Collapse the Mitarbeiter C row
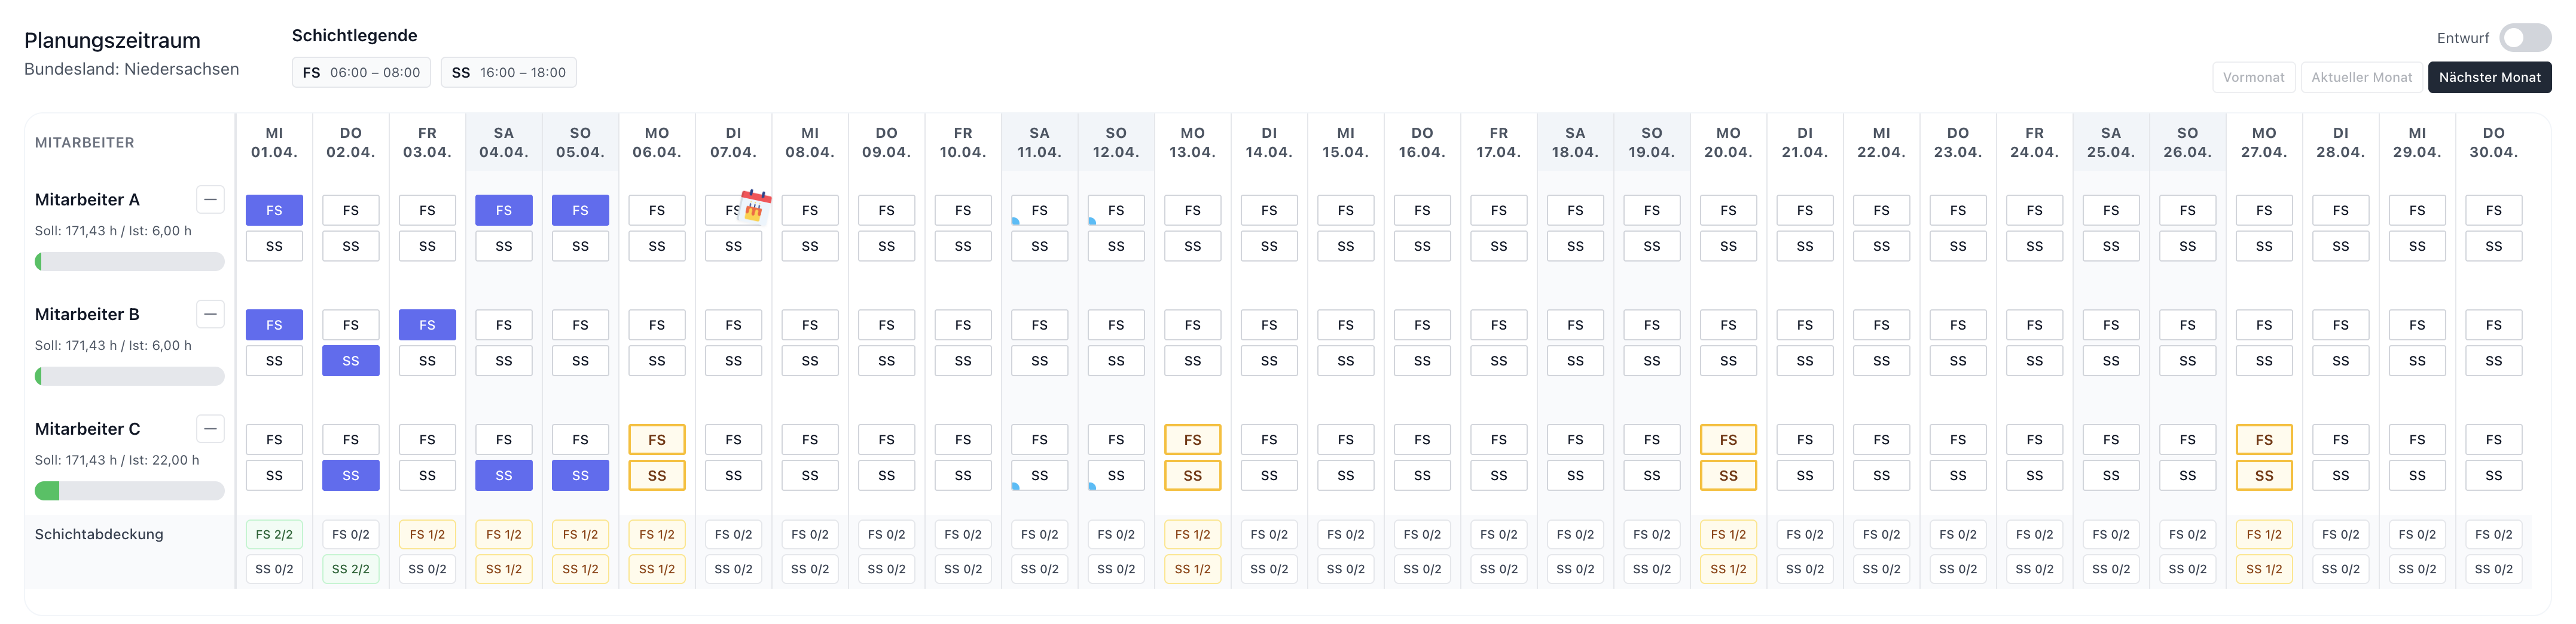This screenshot has height=624, width=2576. point(210,429)
